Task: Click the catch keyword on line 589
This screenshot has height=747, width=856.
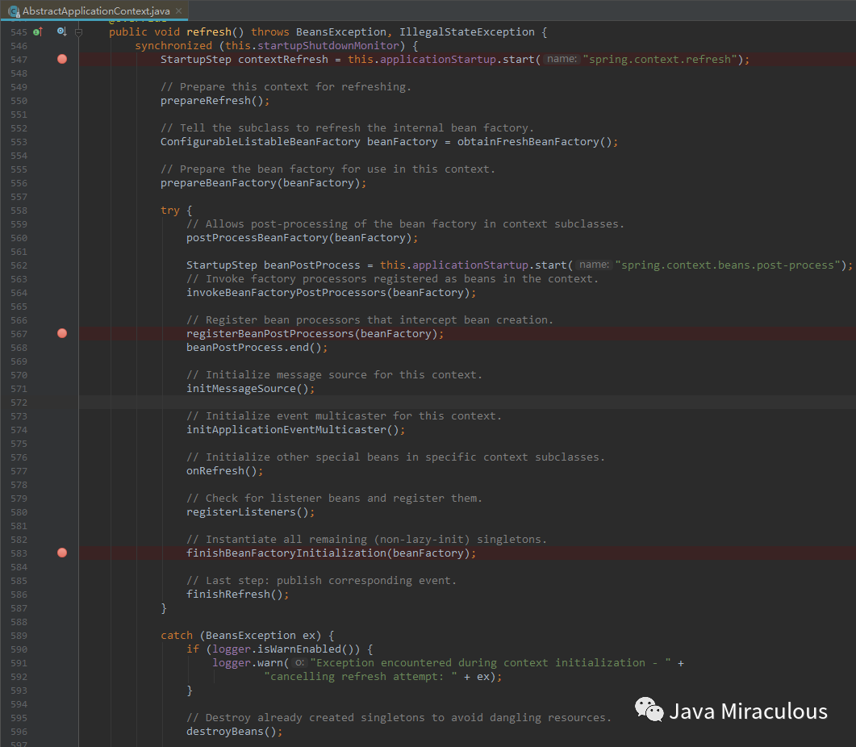Action: coord(177,635)
